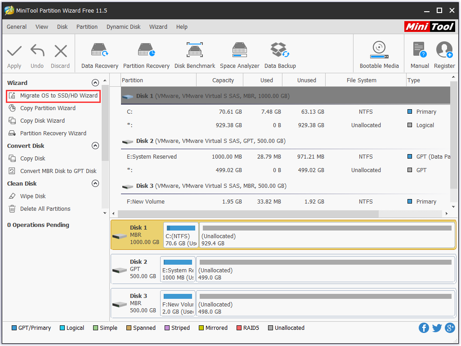Screen dimensions: 461x346
Task: Open the Wizard menu
Action: tap(158, 27)
